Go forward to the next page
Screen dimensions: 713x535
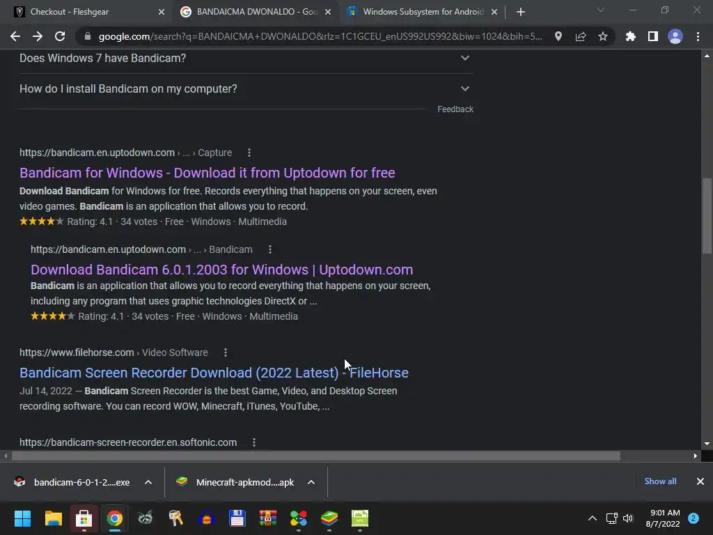[38, 36]
